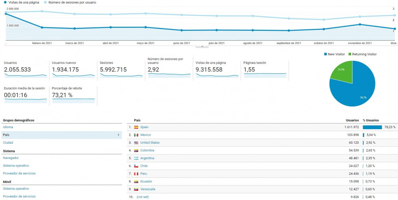398x200 pixels.
Task: Open the Ciudad demographic group
Action: point(8,142)
